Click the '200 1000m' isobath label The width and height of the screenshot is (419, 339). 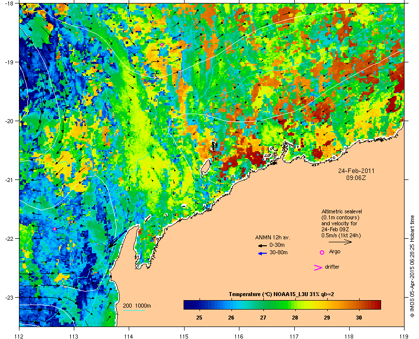pos(137,306)
